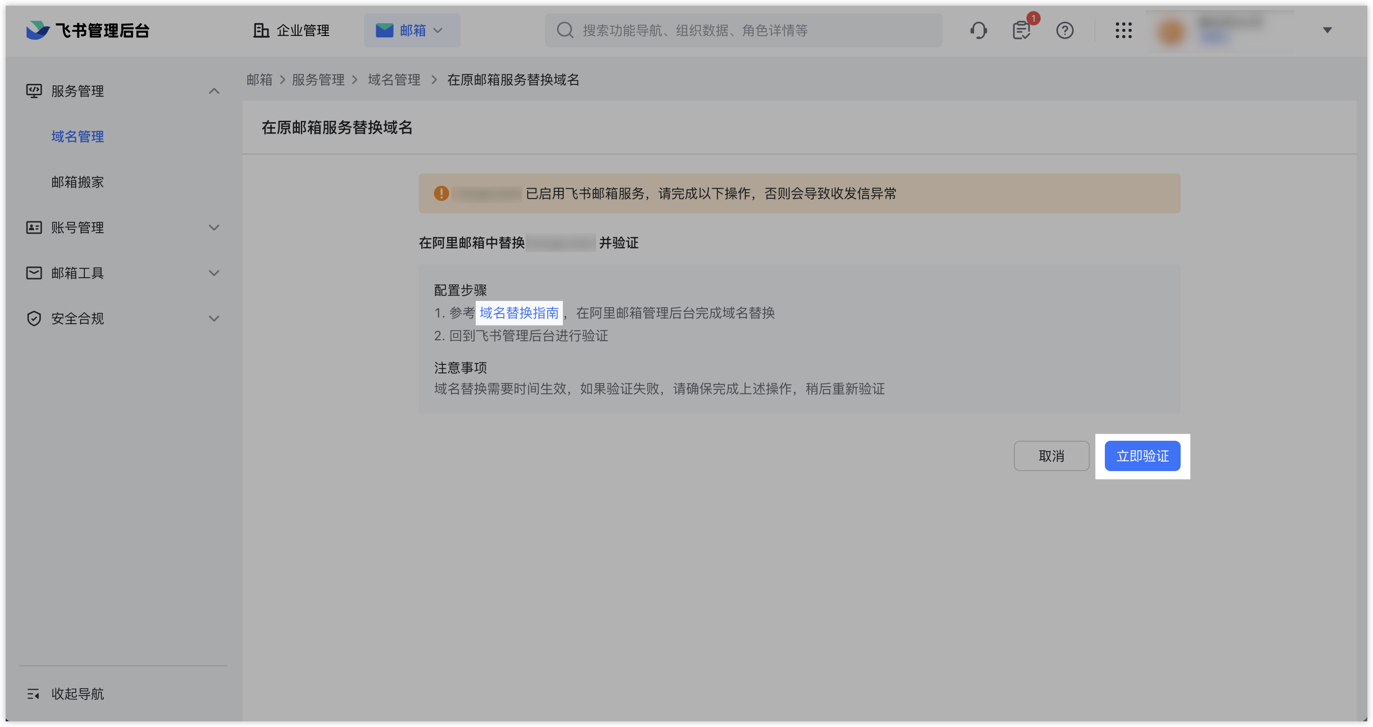Viewport: 1373px width, 727px height.
Task: Click the 立即验证 button
Action: 1142,456
